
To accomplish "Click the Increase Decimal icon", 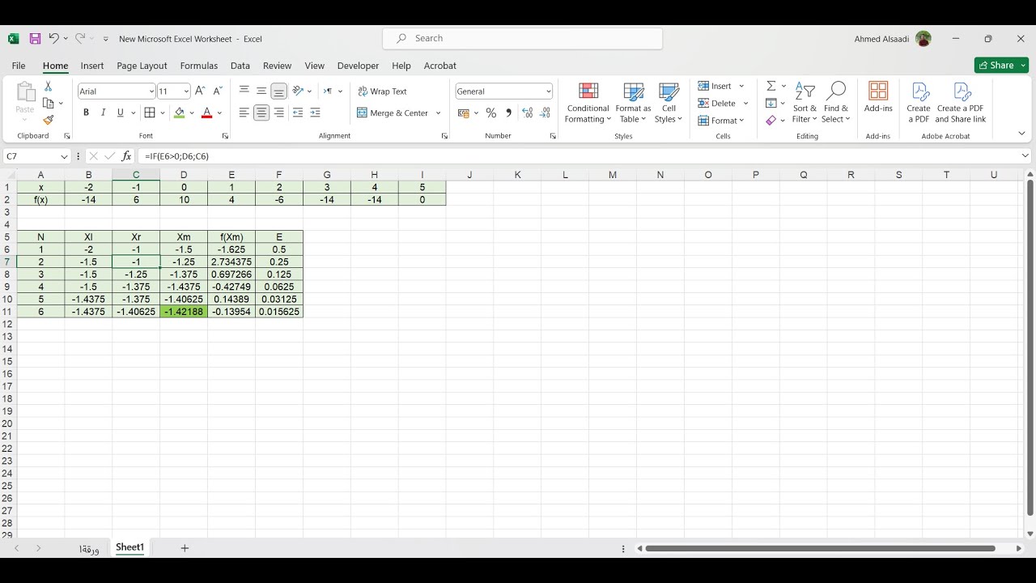I will coord(528,113).
